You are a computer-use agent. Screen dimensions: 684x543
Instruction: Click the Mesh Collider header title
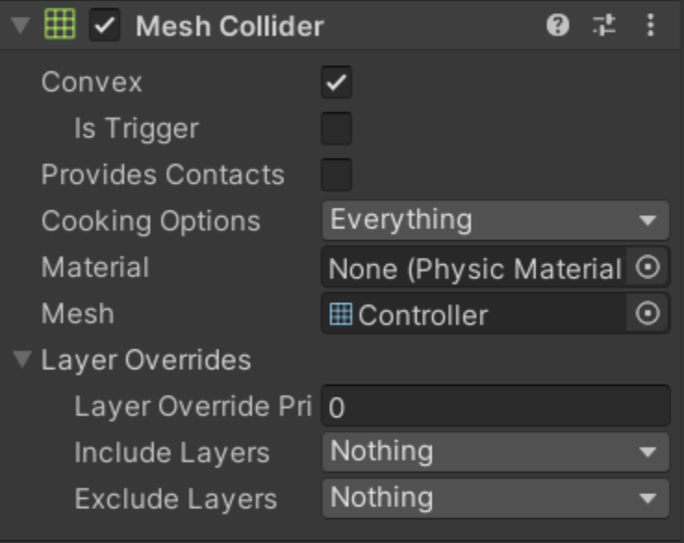point(230,26)
